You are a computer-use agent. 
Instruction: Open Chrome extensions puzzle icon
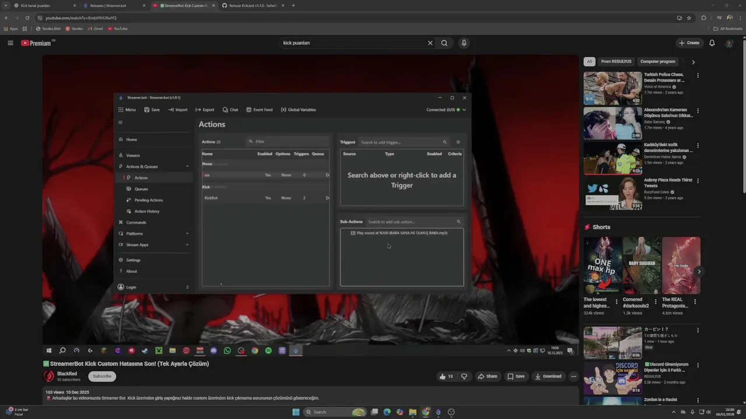pos(703,18)
